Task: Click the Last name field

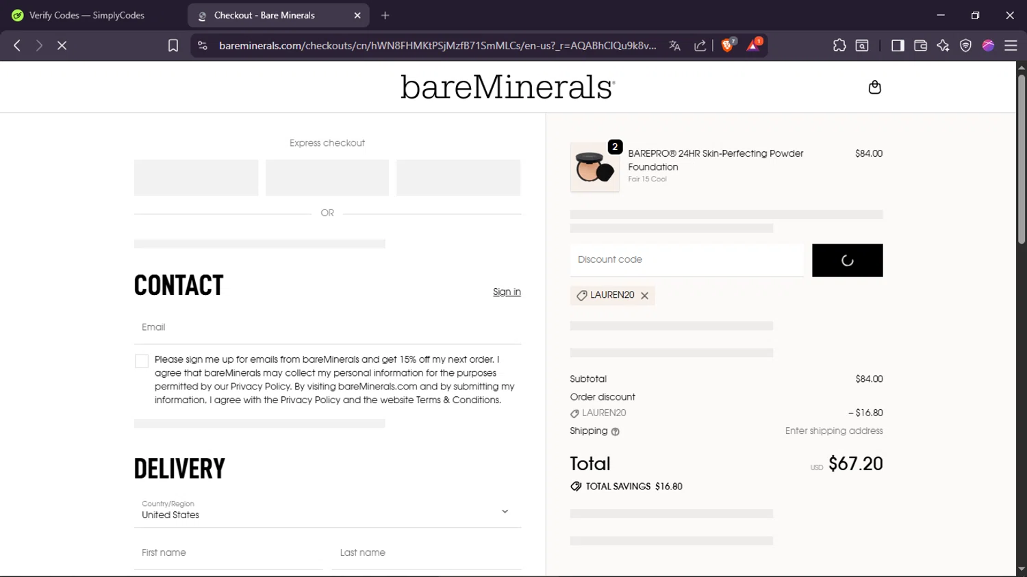Action: [x=427, y=552]
